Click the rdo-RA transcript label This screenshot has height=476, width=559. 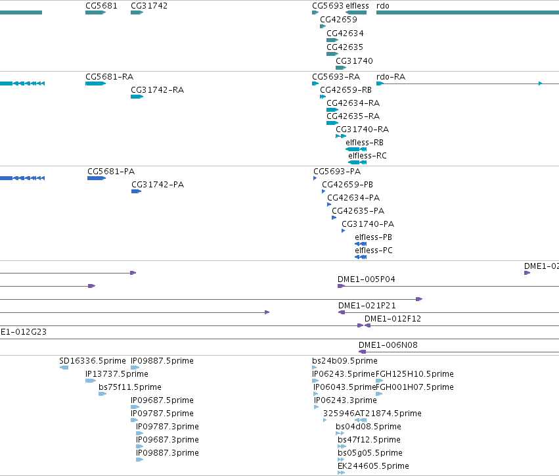tap(391, 77)
